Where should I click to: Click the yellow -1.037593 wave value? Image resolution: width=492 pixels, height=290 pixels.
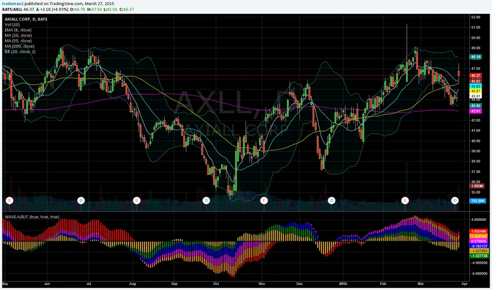click(479, 251)
